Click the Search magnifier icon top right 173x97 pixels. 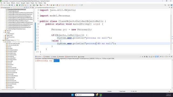coord(165,5)
